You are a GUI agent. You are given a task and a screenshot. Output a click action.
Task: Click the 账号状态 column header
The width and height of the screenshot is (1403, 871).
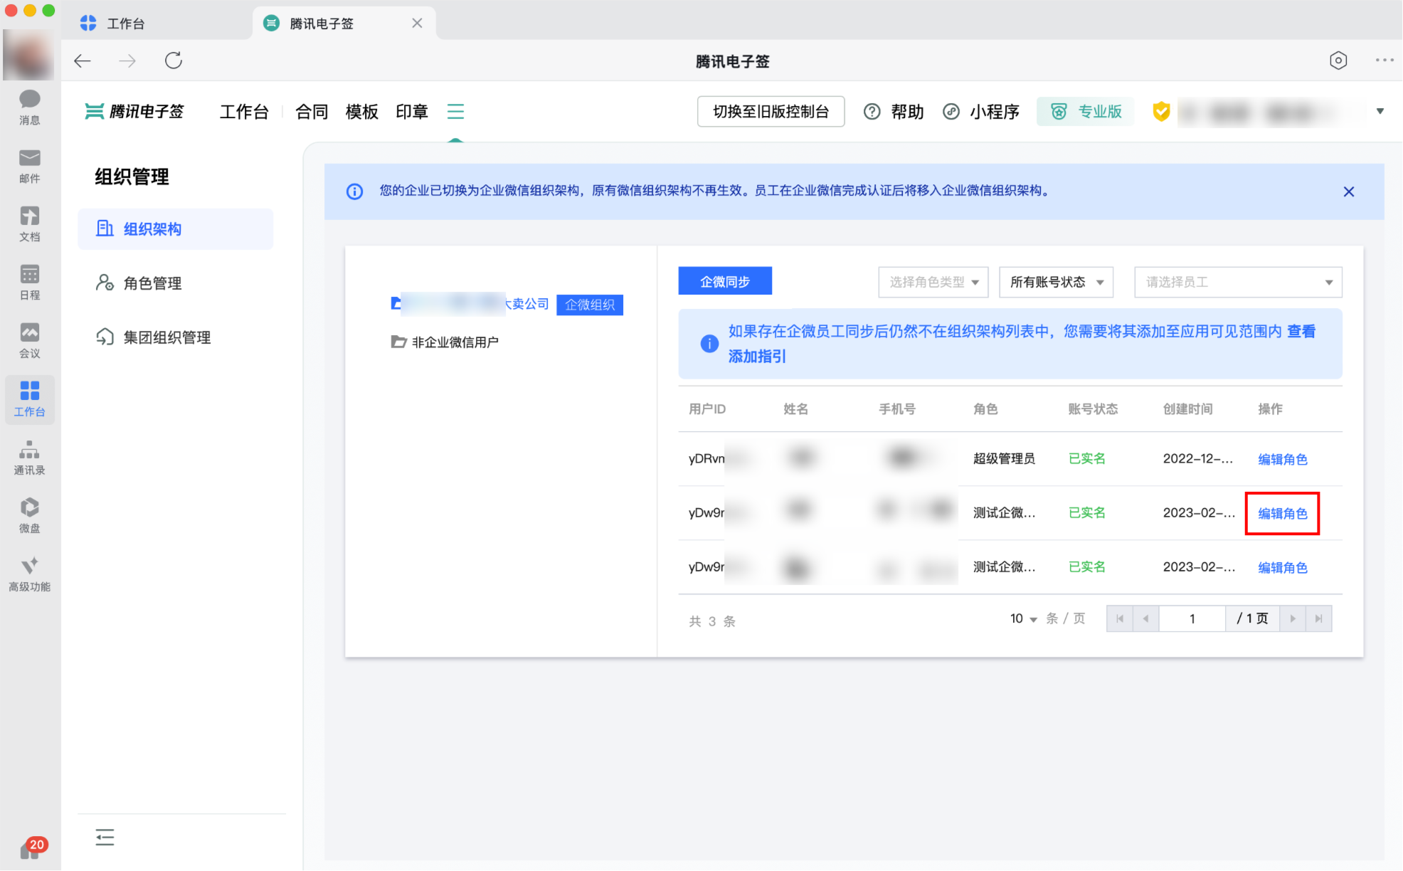pyautogui.click(x=1093, y=409)
